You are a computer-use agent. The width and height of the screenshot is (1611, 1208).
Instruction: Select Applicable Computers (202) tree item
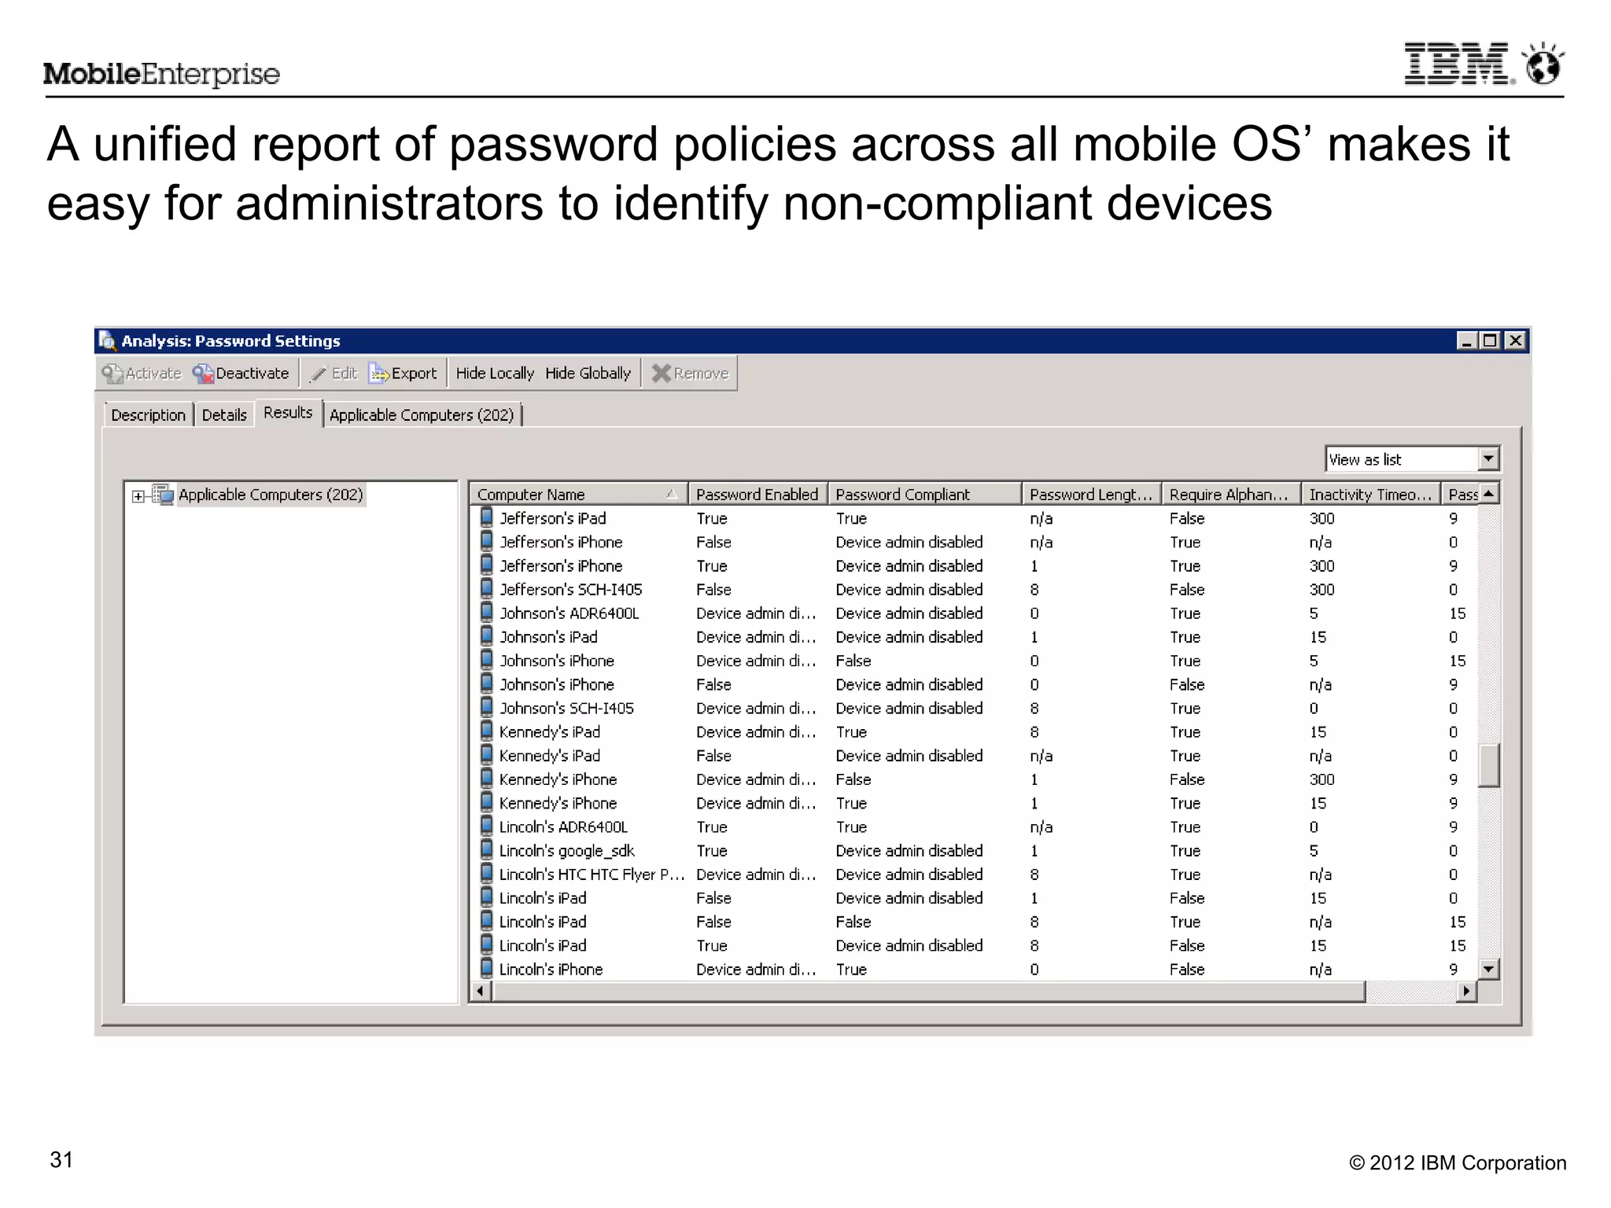271,495
